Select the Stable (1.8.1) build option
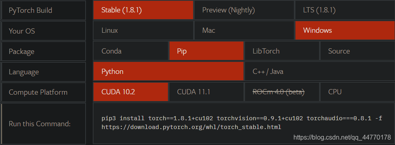 coord(143,10)
